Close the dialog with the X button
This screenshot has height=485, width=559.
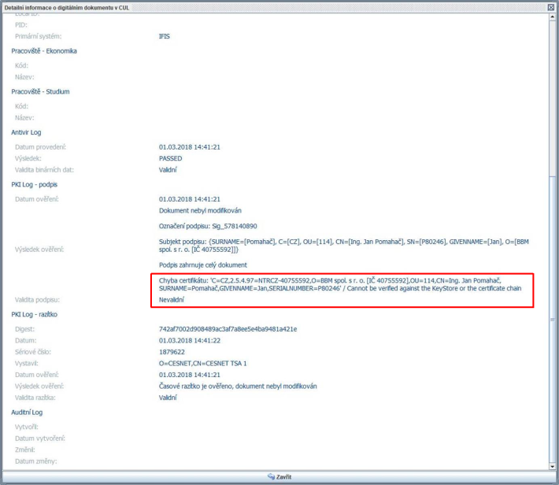[x=551, y=7]
